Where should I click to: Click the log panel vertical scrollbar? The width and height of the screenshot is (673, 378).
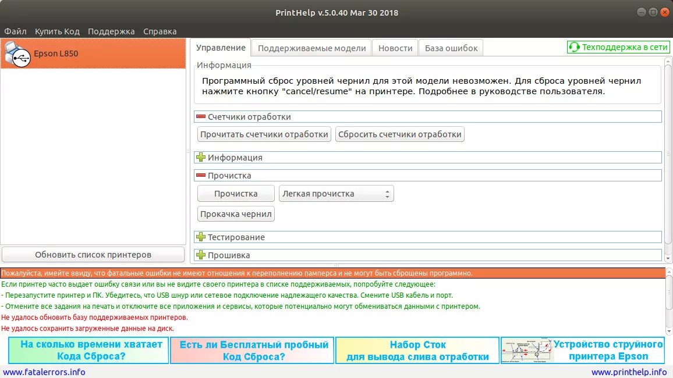tap(669, 293)
